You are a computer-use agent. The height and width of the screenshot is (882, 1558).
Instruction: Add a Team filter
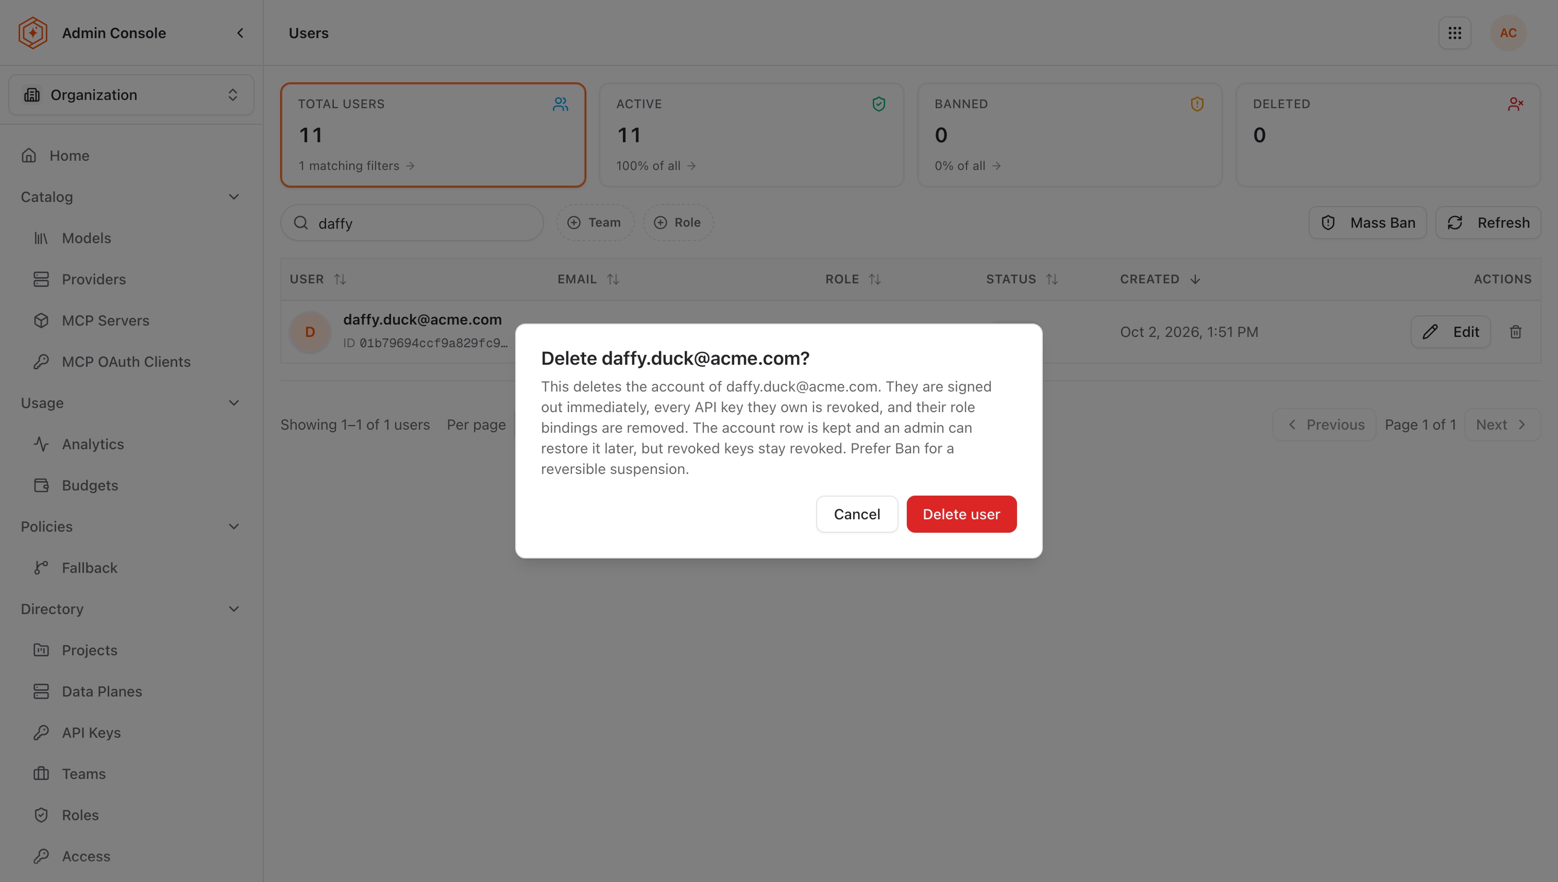coord(595,223)
